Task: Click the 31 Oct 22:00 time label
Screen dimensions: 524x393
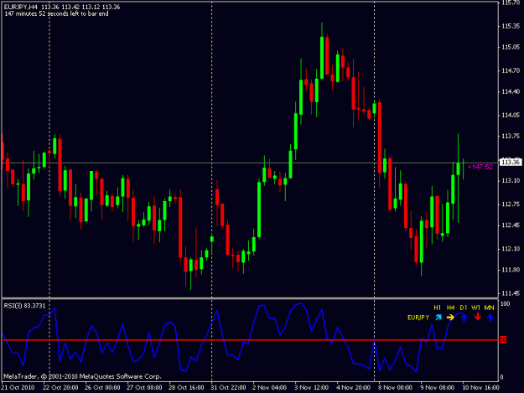Action: click(x=228, y=388)
